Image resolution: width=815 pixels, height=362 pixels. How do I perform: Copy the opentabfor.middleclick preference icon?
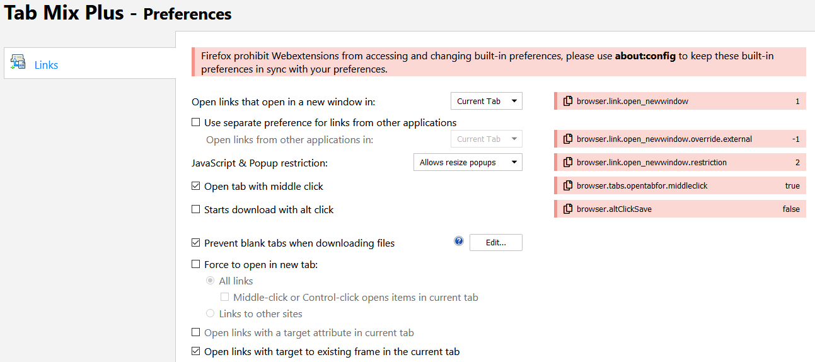point(568,185)
